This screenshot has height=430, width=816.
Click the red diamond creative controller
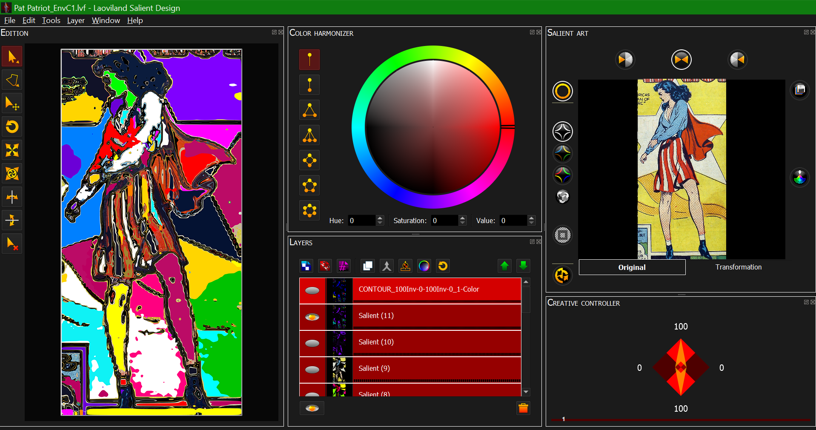pos(681,367)
